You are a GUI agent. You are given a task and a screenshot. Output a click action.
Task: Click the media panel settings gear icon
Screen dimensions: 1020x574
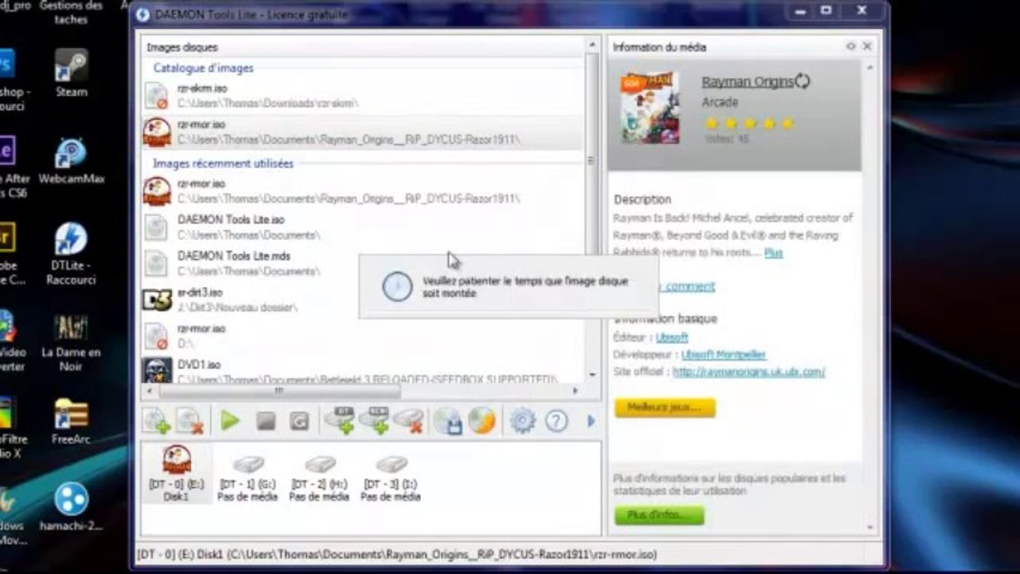[x=852, y=47]
